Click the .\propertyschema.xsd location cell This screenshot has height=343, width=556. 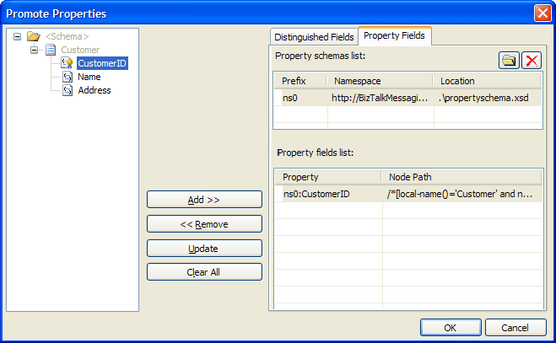pyautogui.click(x=488, y=98)
